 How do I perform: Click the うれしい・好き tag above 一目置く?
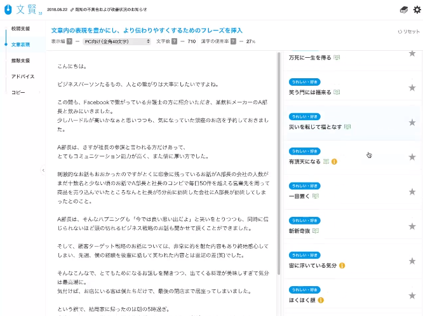(x=305, y=186)
